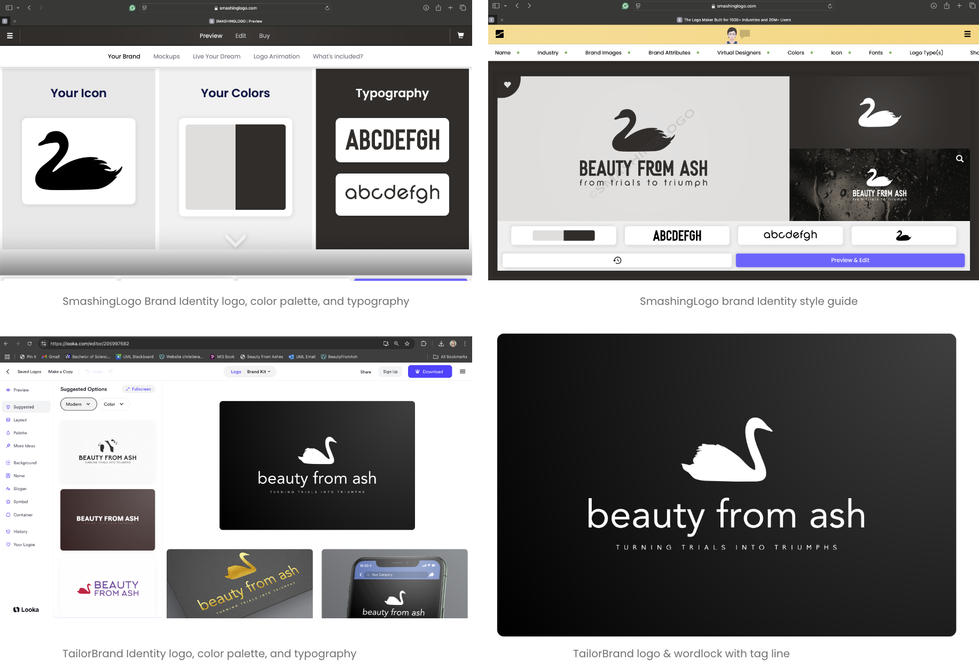Add a new tab in the logo maker Safari window
Viewport: 979px width, 661px height.
click(959, 6)
